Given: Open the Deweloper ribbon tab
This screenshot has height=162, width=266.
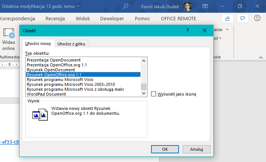Looking at the screenshot, I should coord(112,19).
